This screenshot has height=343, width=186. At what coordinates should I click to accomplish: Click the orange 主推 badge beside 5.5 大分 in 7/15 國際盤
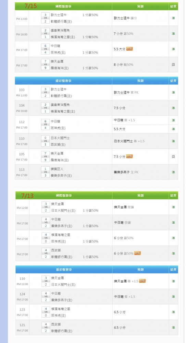(x=129, y=49)
